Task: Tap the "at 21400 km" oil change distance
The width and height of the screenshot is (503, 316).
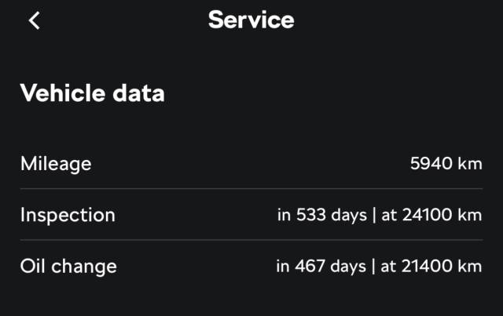Action: (x=431, y=266)
